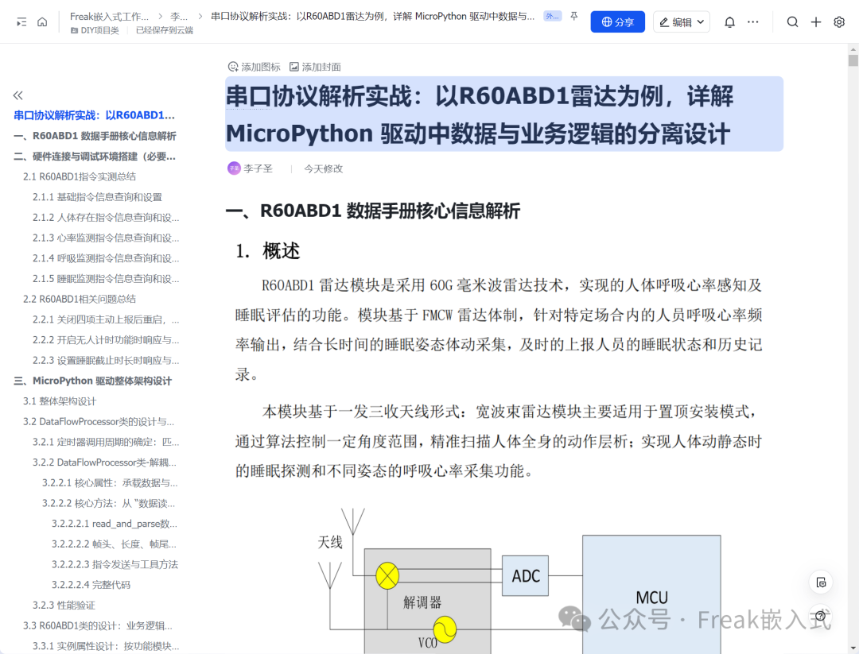Screen dimensions: 859x654
Task: Toggle the sidebar navigation list icon
Action: coord(21,22)
